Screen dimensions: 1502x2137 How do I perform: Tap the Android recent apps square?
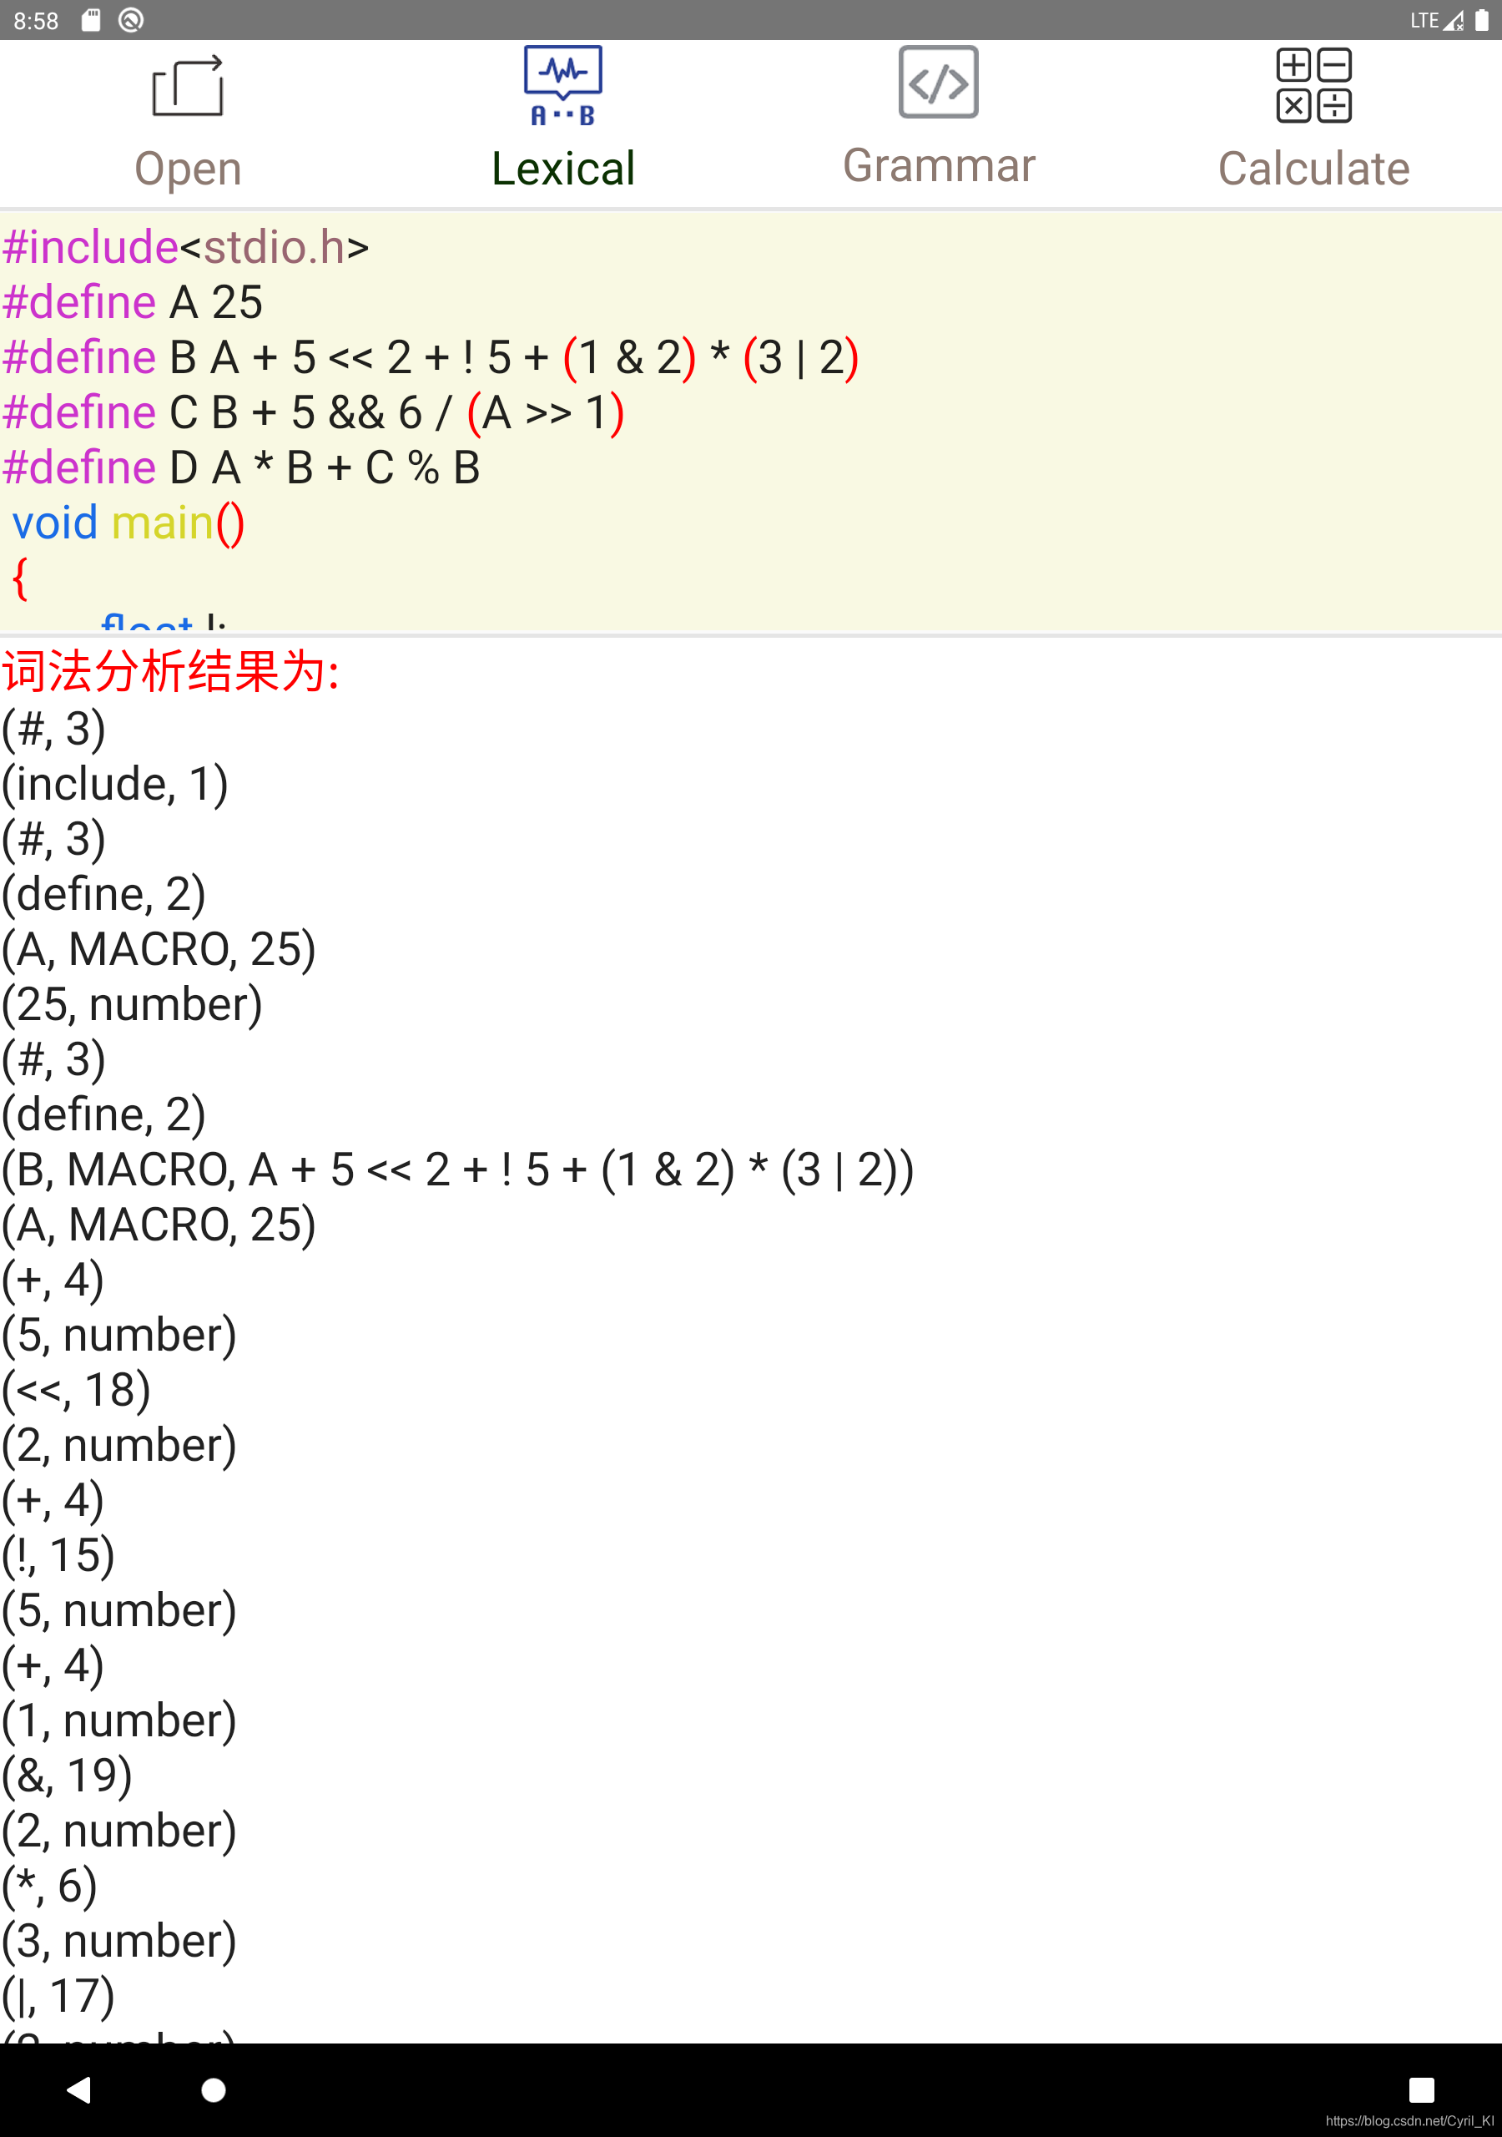(1421, 2089)
